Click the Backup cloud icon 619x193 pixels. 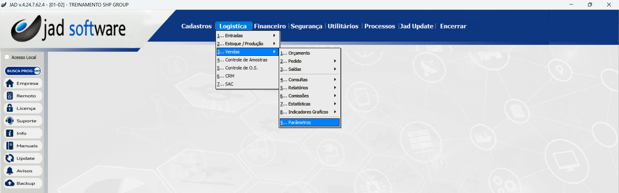point(10,183)
